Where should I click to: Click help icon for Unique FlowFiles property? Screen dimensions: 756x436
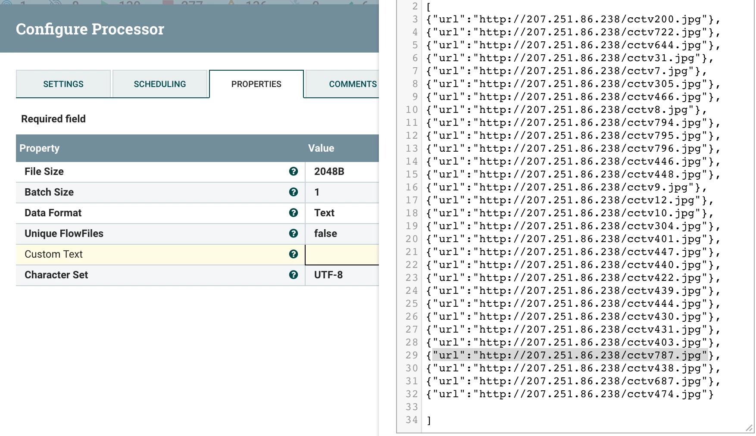coord(294,234)
